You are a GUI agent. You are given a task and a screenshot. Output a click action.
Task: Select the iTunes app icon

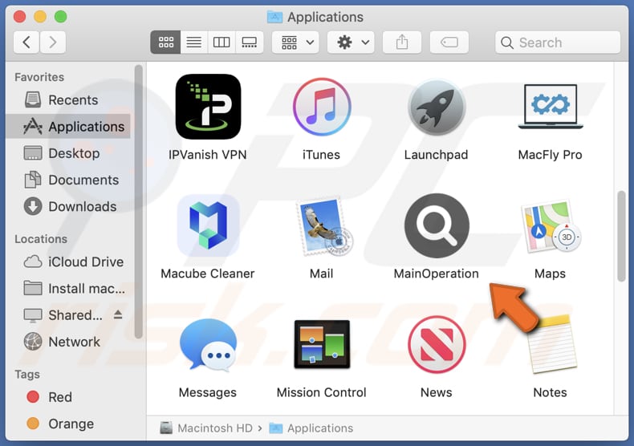322,107
